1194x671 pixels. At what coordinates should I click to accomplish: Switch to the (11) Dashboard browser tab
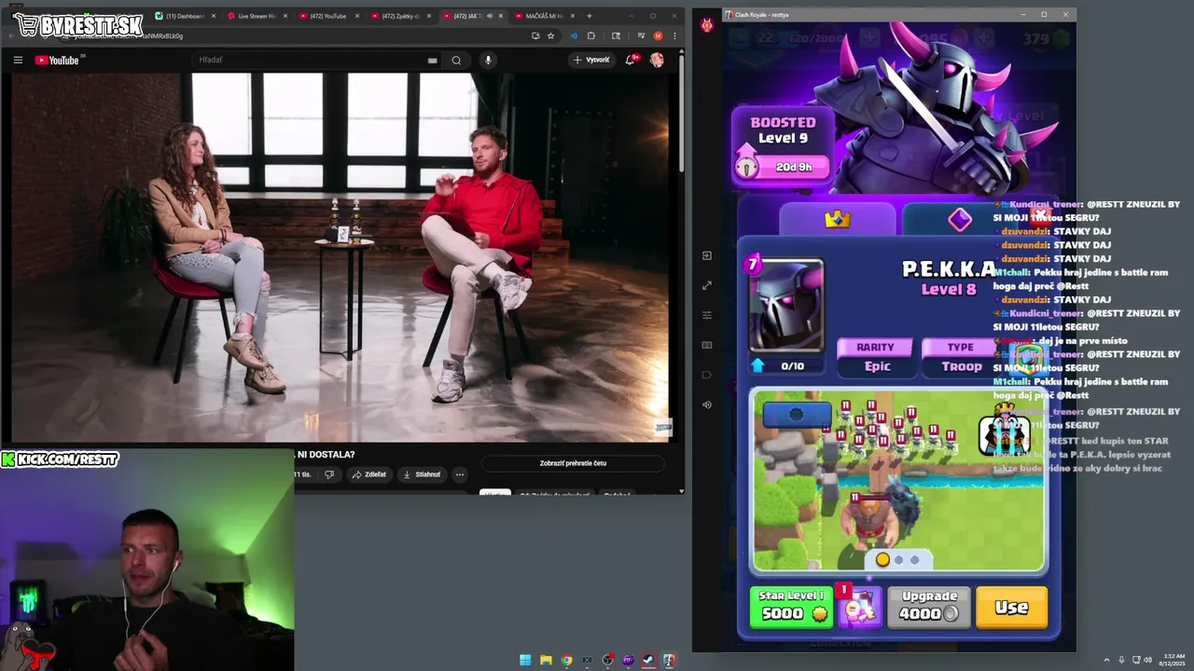coord(185,16)
